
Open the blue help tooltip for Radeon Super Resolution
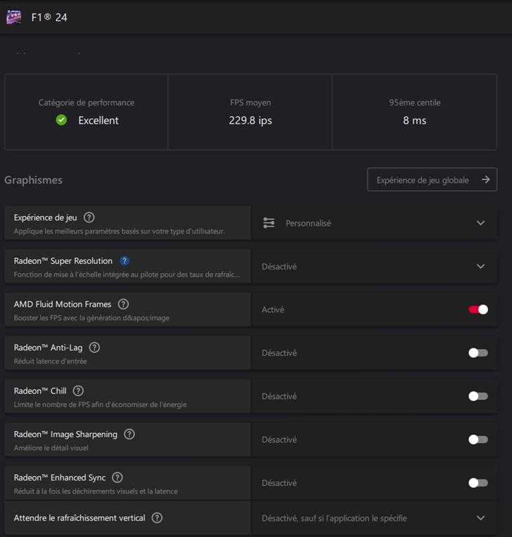pos(124,261)
